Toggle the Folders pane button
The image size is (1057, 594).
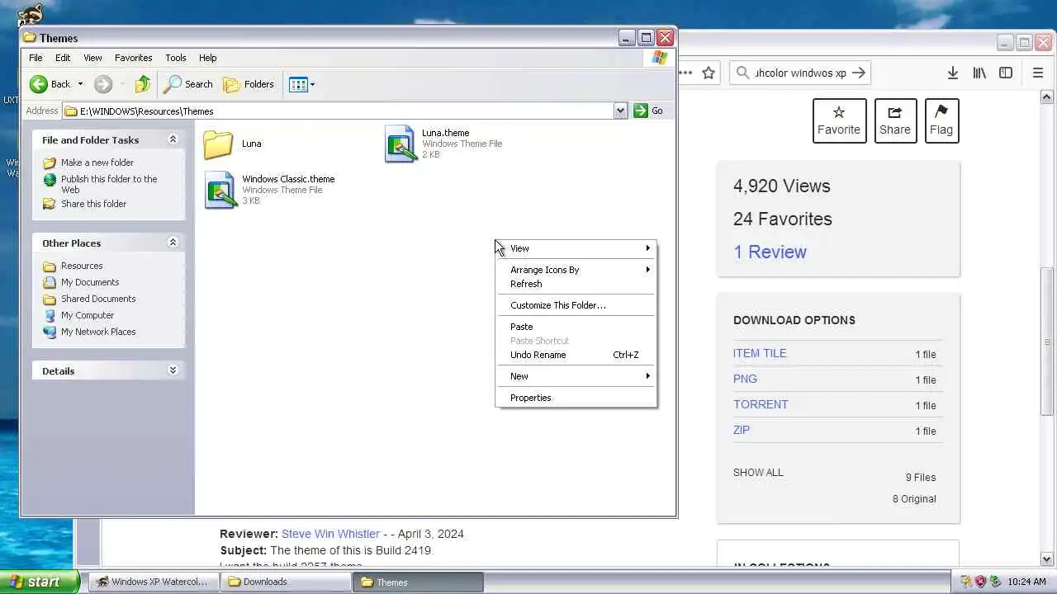[249, 84]
